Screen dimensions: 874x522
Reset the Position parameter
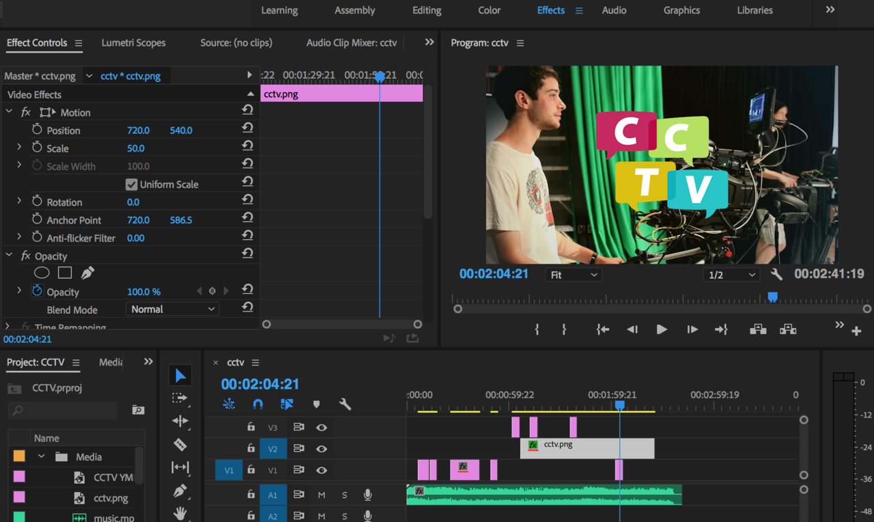247,128
